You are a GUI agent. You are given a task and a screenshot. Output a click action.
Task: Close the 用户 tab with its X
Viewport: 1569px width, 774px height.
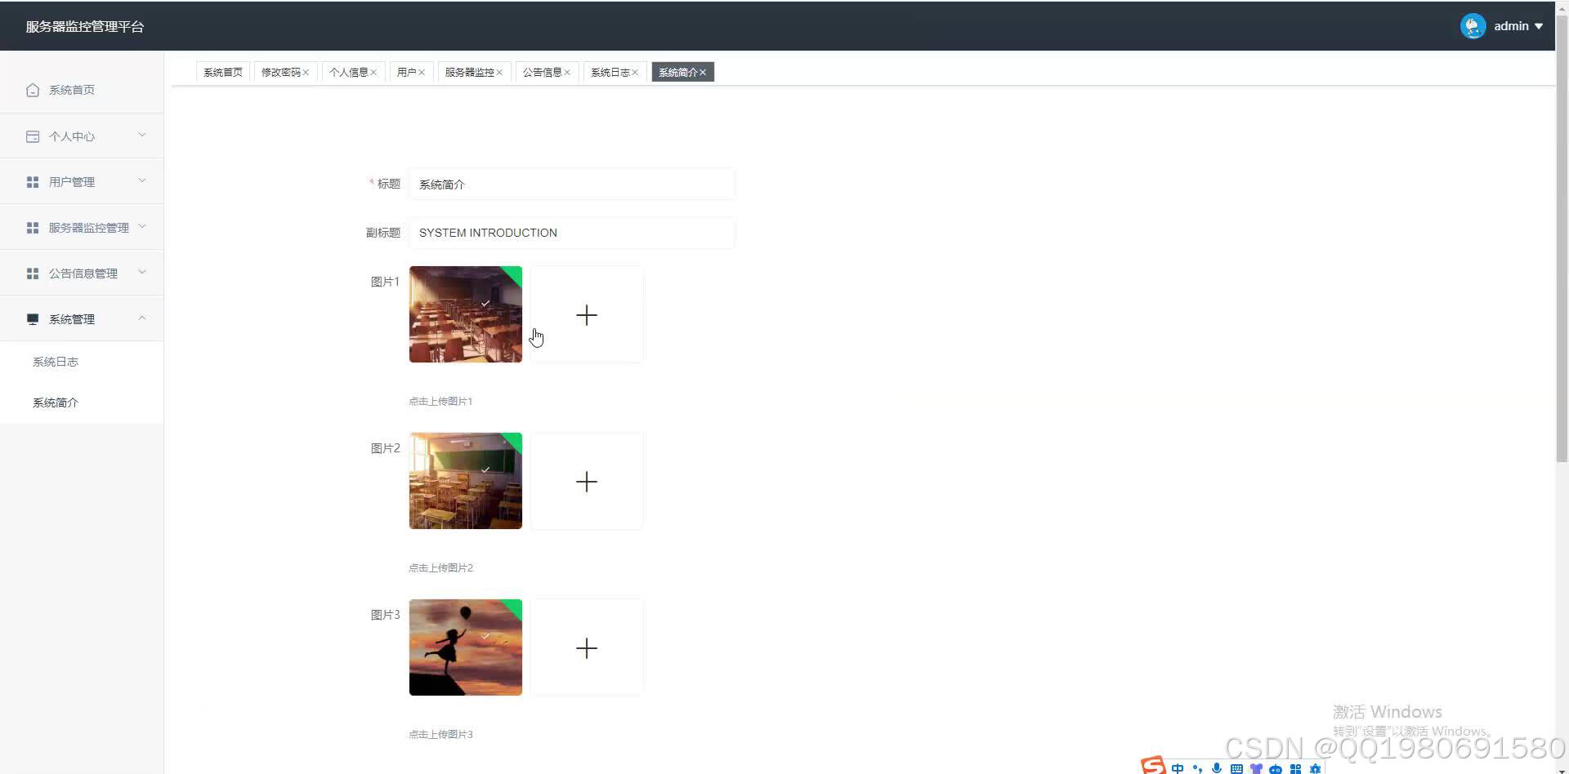point(422,73)
